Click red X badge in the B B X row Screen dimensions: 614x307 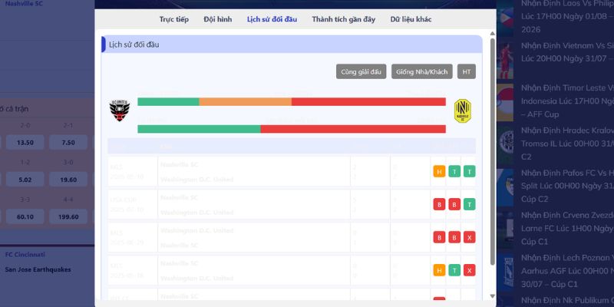coord(470,237)
